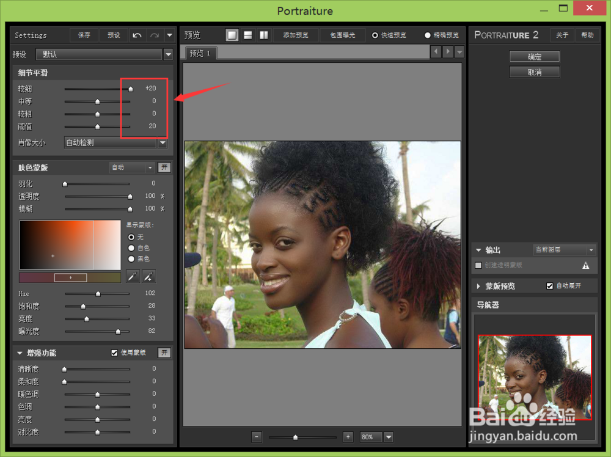The width and height of the screenshot is (611, 457).
Task: Collapse the 增强功能 section triangle
Action: click(20, 353)
